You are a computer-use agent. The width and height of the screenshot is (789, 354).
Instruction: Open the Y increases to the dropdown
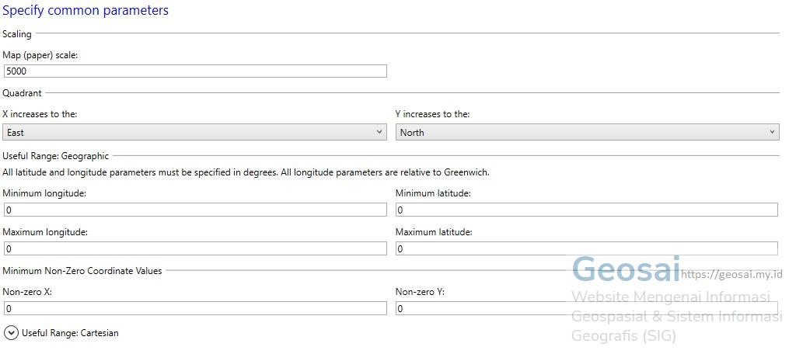click(x=587, y=132)
